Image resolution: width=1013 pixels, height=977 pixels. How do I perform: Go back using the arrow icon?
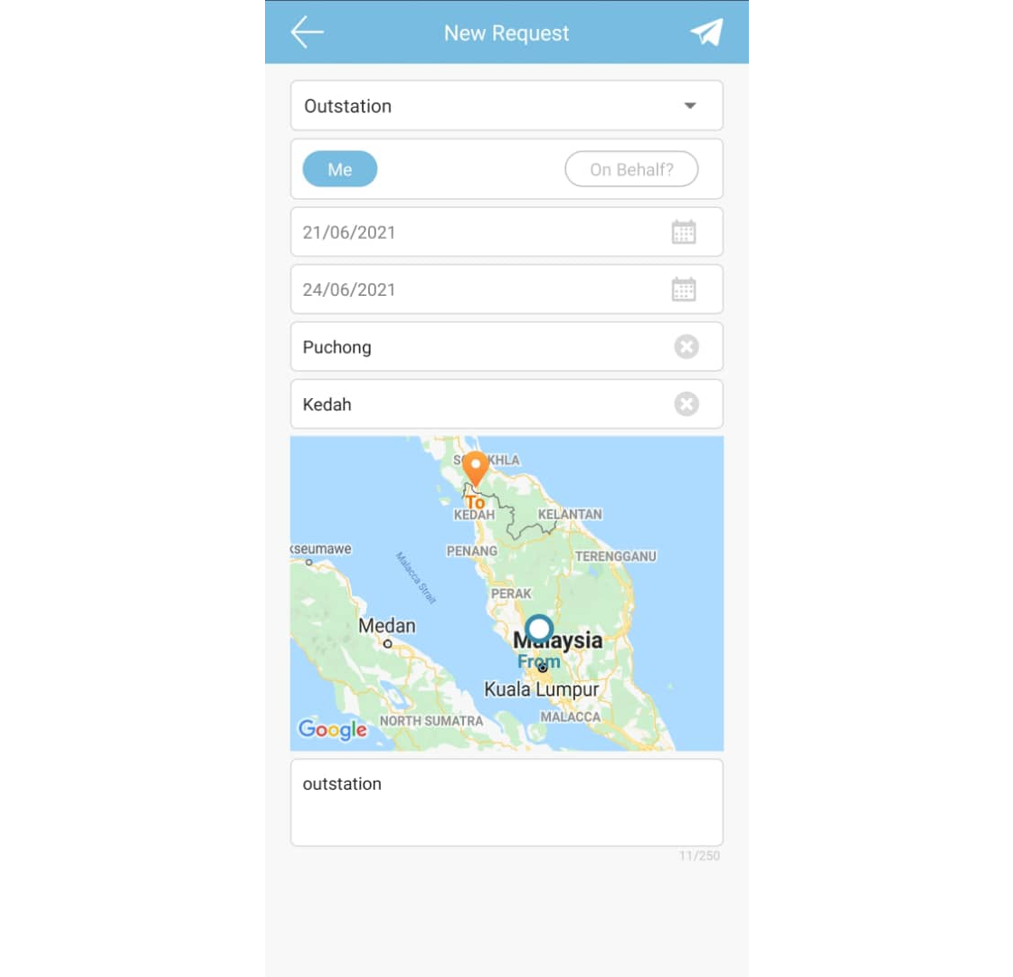tap(307, 33)
